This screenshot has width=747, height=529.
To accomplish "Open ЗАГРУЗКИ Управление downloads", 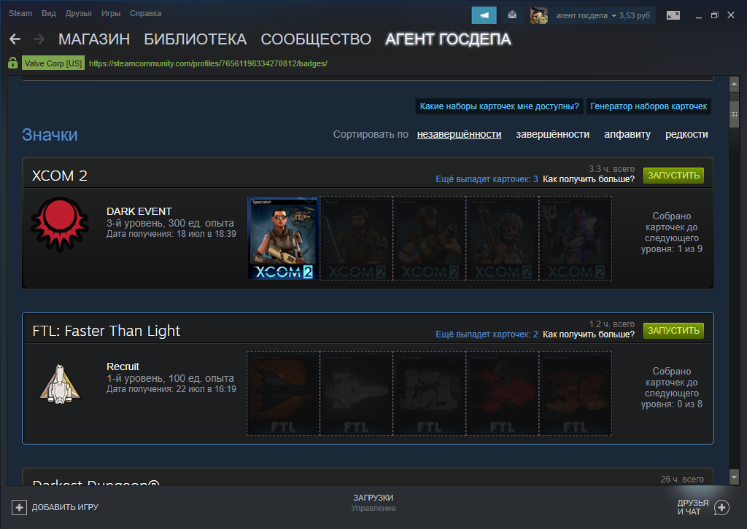I will pos(373,502).
